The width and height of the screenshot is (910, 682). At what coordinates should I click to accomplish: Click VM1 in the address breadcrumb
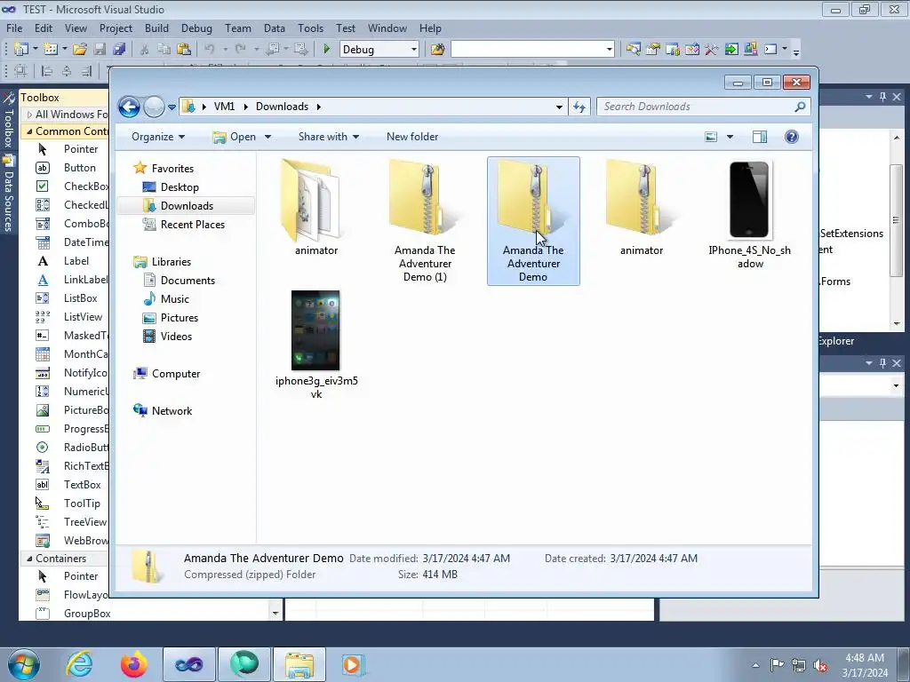224,107
